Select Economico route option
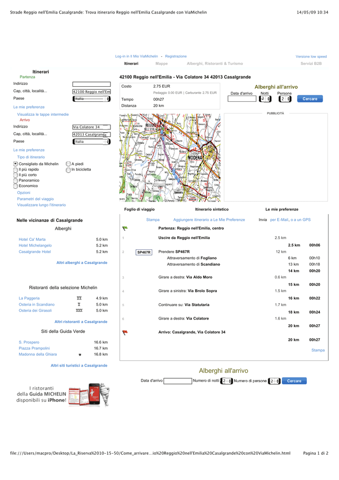The image size is (339, 480). [x=15, y=186]
